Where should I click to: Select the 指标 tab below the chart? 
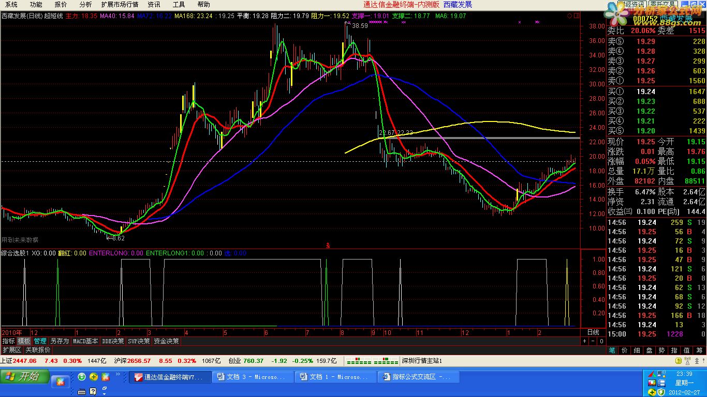click(8, 341)
